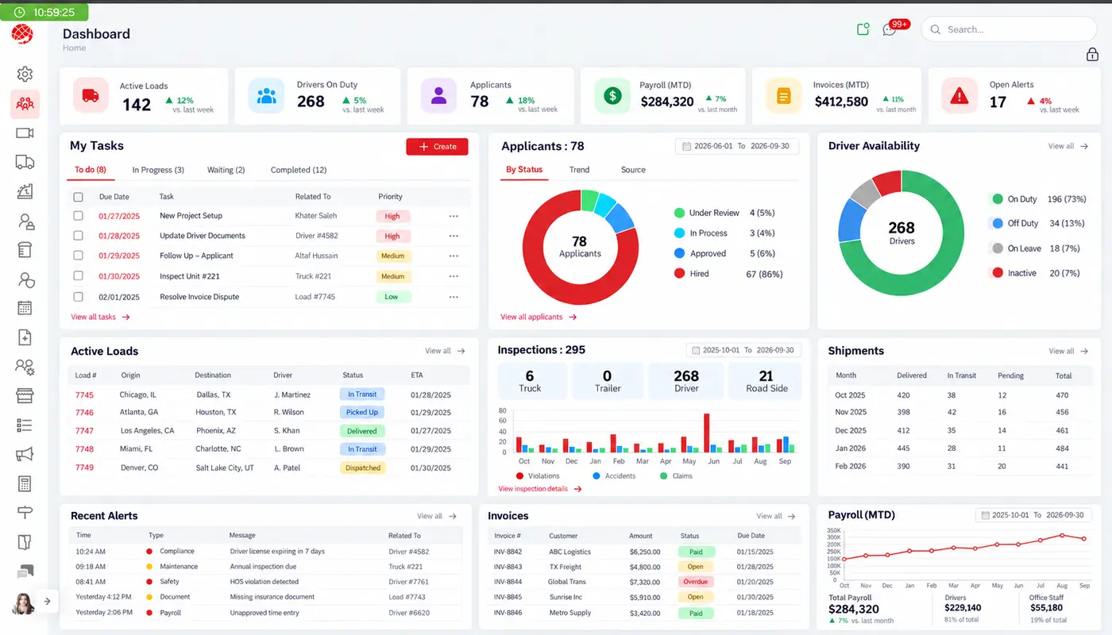Open the Applicants date range picker
The height and width of the screenshot is (635, 1112).
pyautogui.click(x=736, y=146)
